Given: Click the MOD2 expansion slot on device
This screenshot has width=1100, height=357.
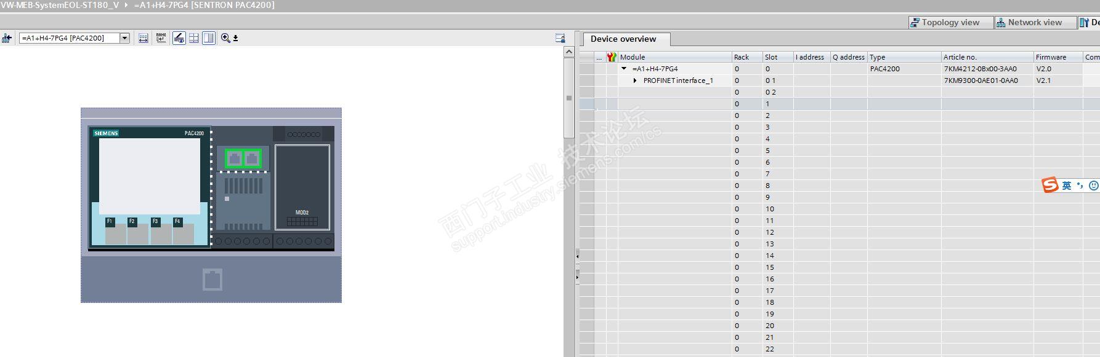Looking at the screenshot, I should click(x=302, y=187).
